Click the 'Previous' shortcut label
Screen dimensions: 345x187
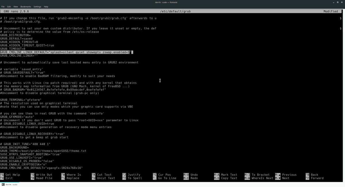[x=289, y=175]
